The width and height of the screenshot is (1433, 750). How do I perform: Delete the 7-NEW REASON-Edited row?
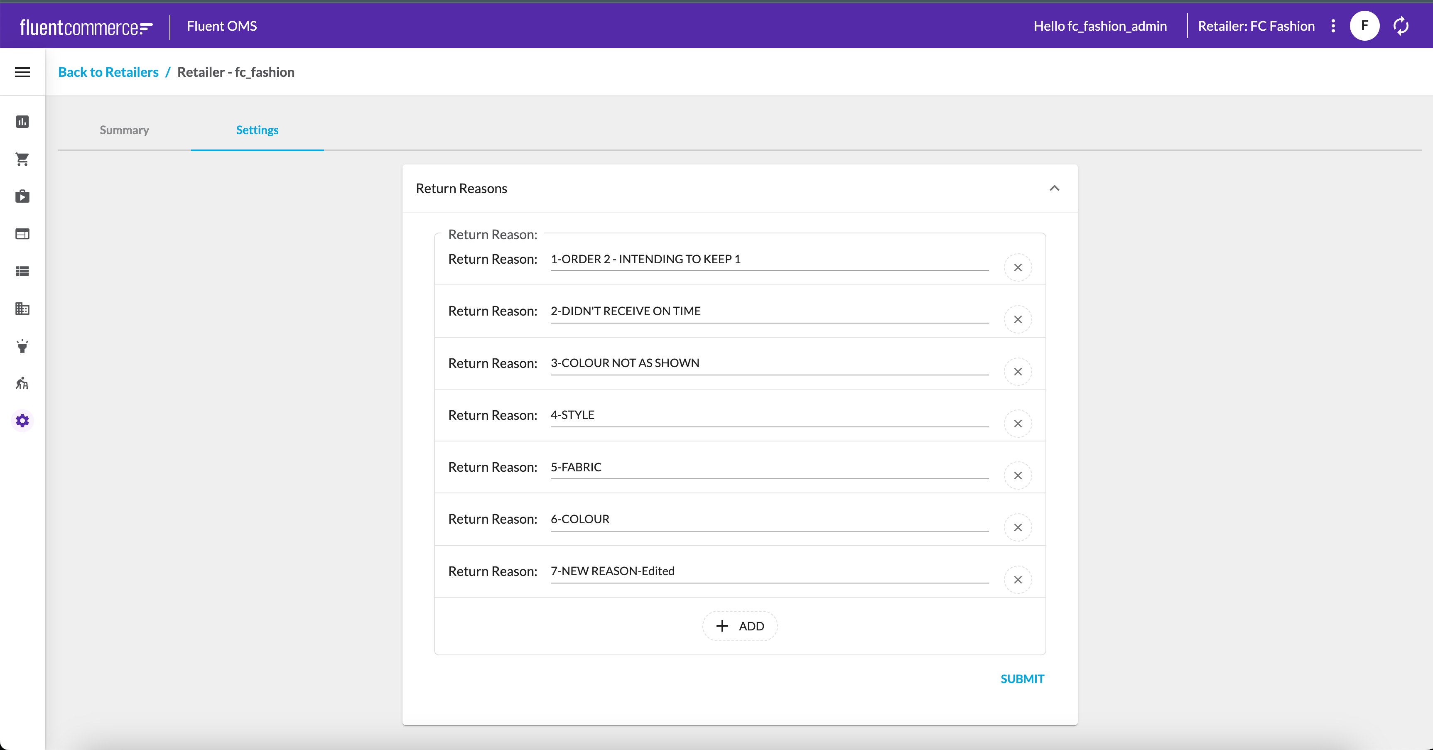(1018, 580)
